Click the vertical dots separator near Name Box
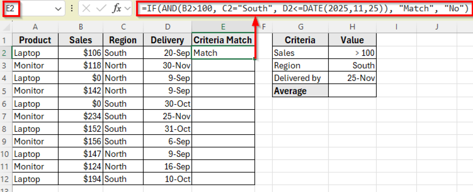Image resolution: width=473 pixels, height=192 pixels. (x=72, y=8)
